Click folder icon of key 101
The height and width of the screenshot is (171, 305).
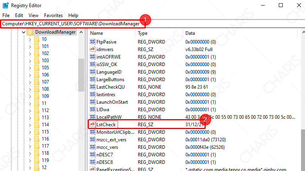point(37,46)
